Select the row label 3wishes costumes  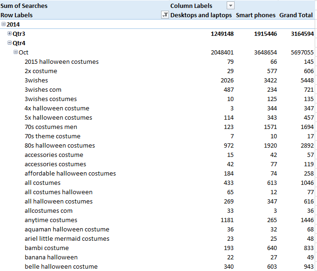51,99
